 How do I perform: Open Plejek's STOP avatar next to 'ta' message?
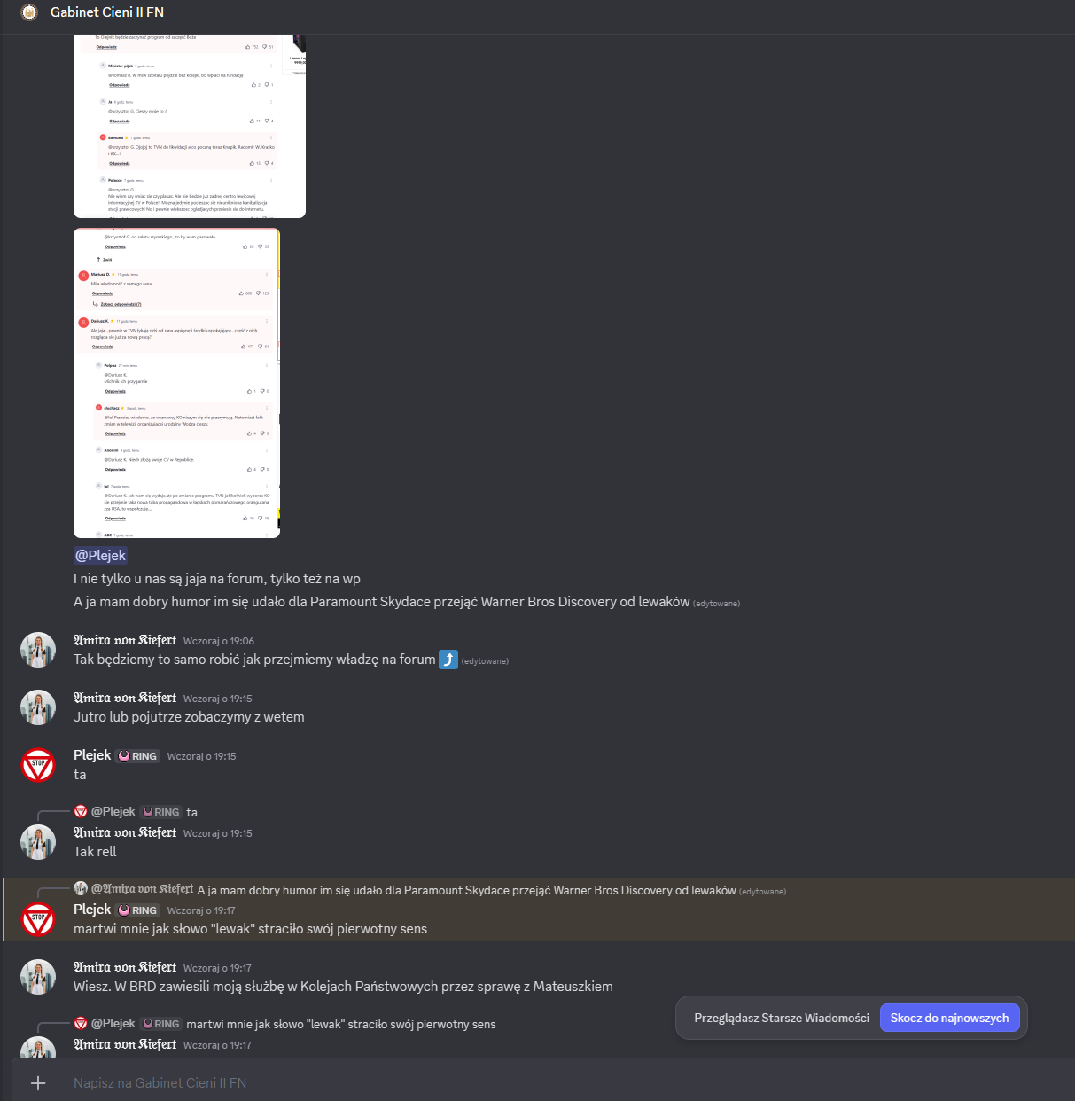coord(38,765)
